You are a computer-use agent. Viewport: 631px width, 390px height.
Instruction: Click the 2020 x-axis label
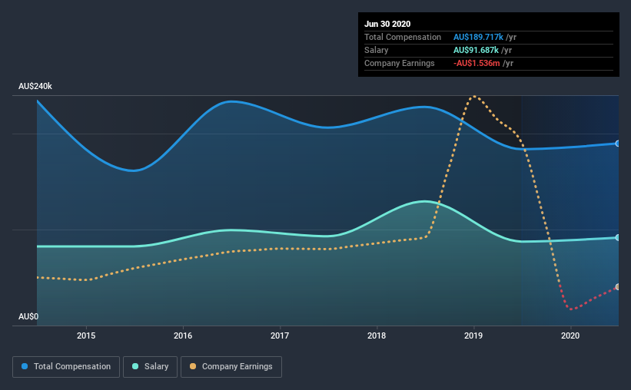pos(570,335)
